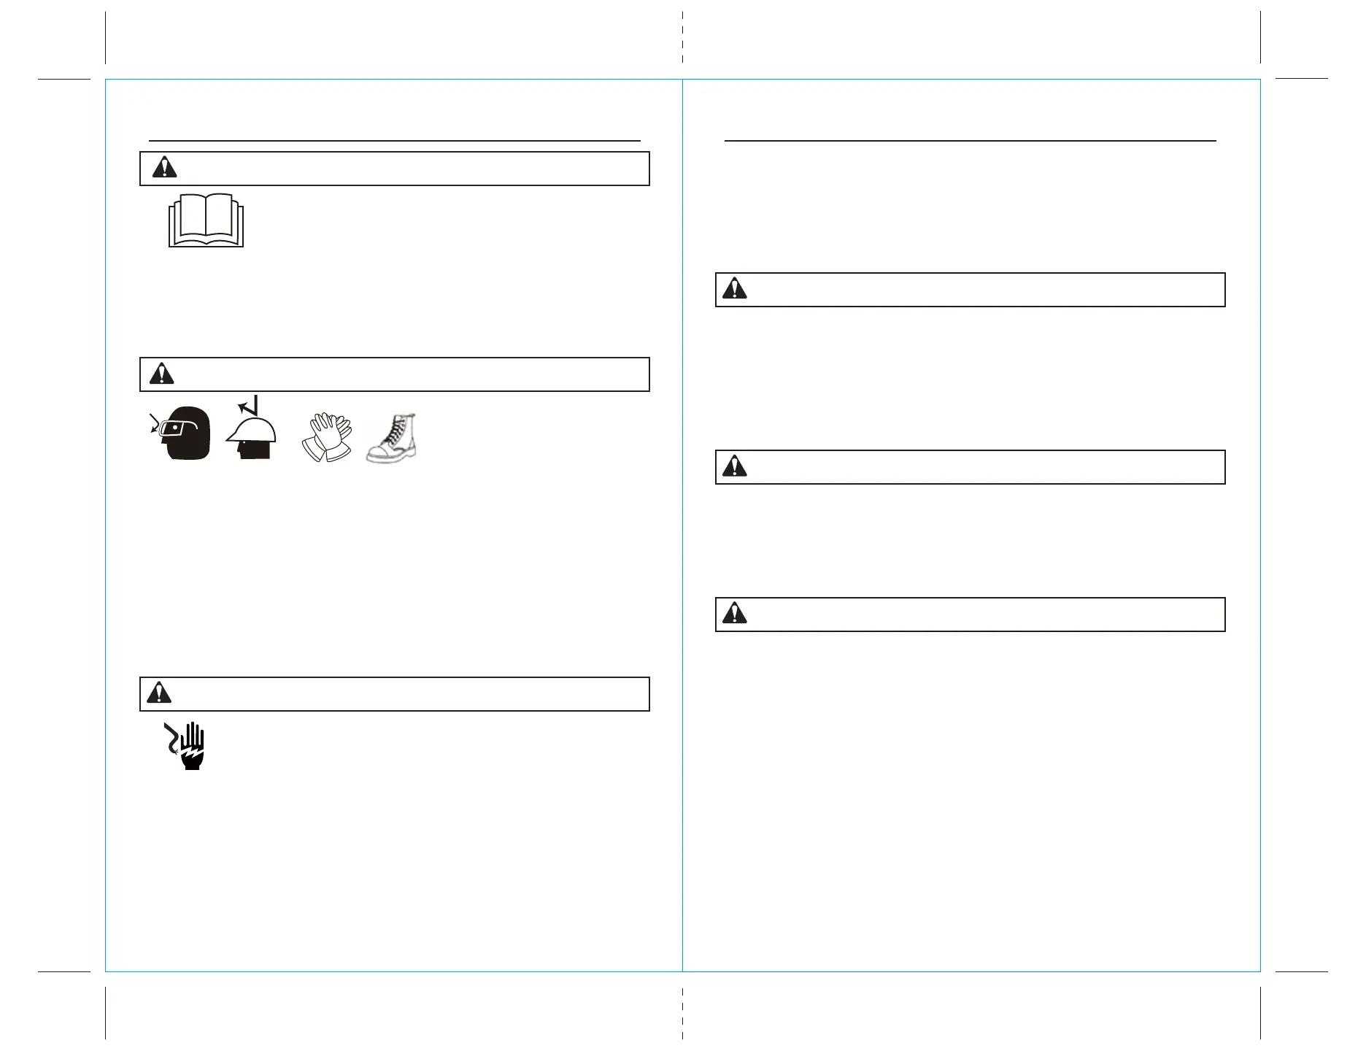The height and width of the screenshot is (1051, 1366).
Task: Click warning triangle above the goggles icon
Action: (x=161, y=374)
